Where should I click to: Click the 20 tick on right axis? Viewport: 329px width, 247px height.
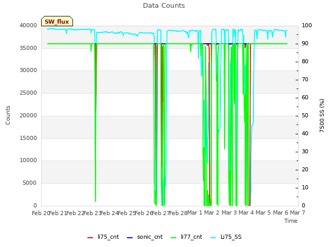point(305,169)
